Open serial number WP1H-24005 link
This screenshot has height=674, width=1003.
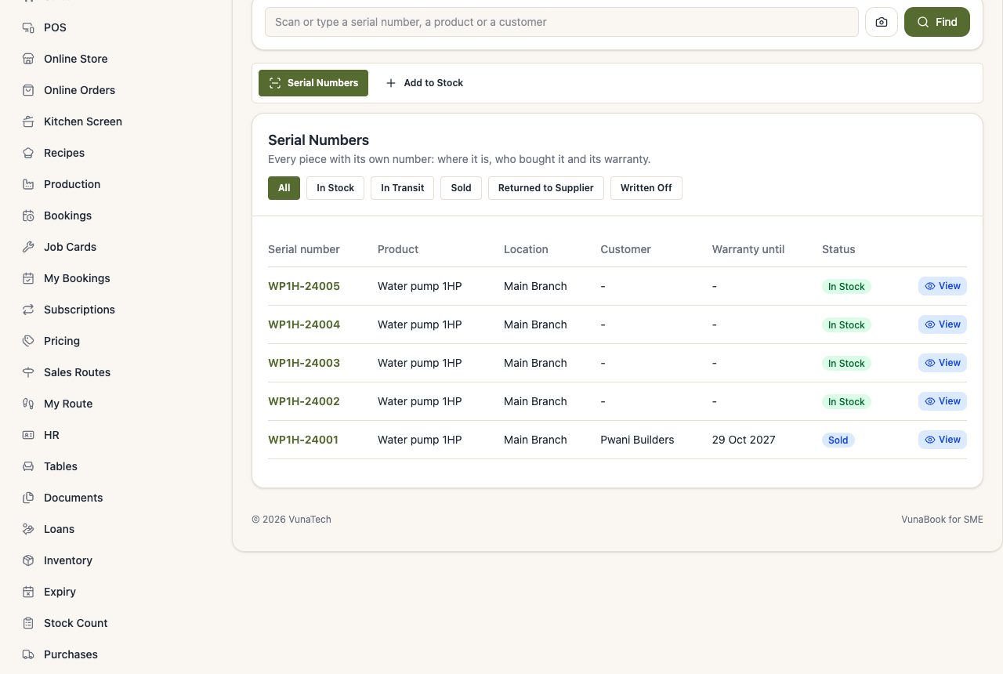click(x=304, y=286)
